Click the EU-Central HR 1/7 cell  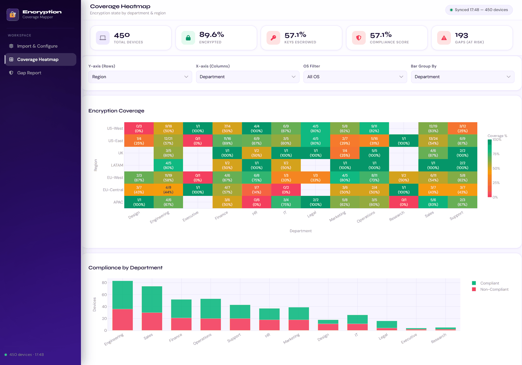(x=256, y=190)
